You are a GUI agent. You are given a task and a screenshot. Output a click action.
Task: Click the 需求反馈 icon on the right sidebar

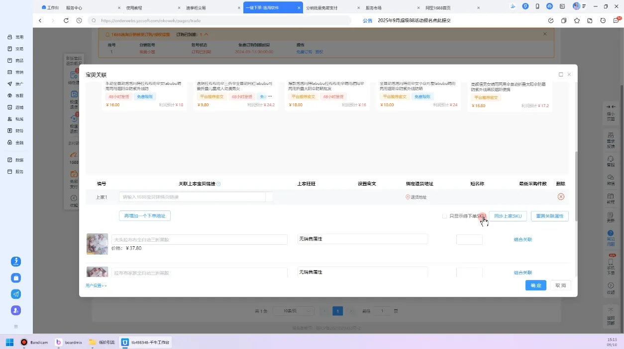click(611, 140)
